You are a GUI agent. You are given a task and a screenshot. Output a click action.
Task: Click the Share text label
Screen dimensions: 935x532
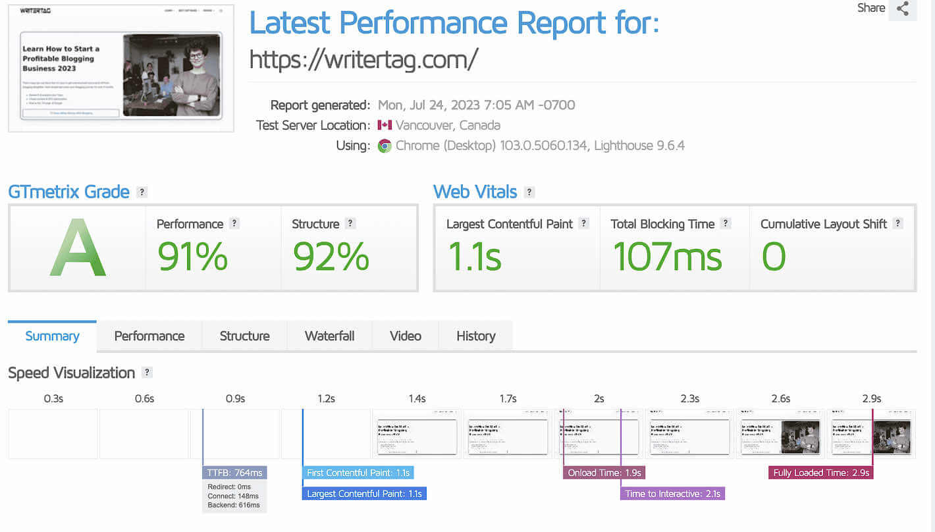[871, 8]
